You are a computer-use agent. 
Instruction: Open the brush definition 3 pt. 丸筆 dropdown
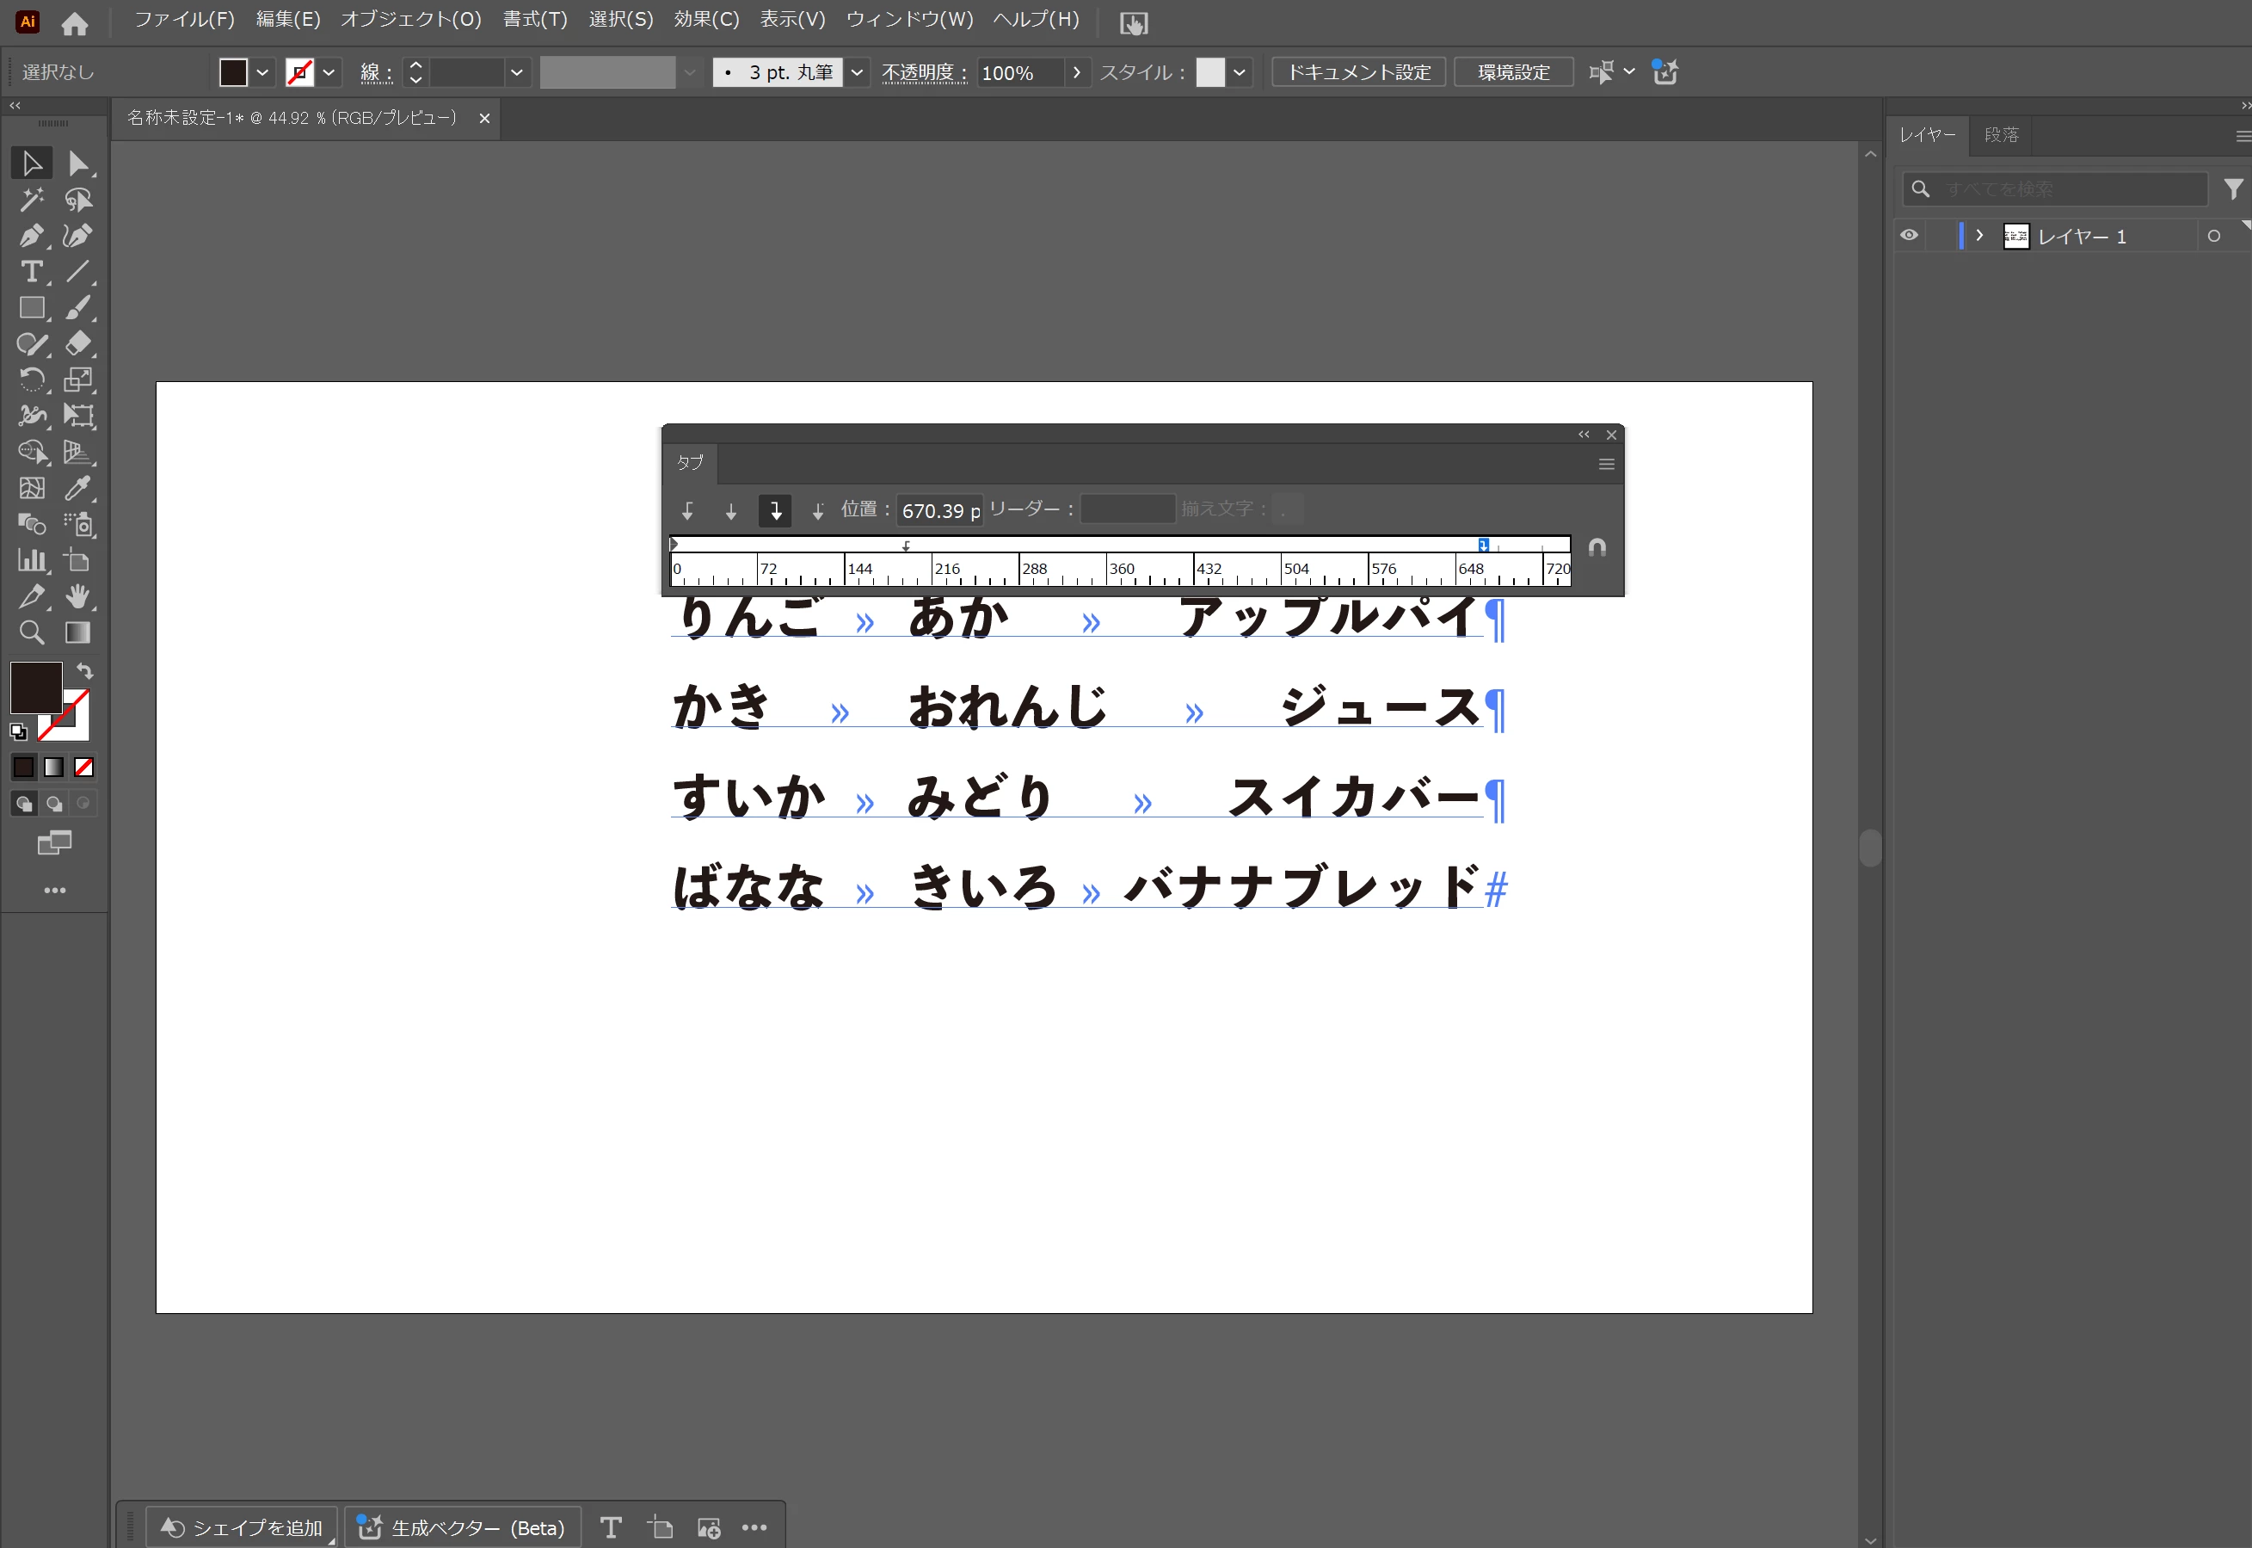click(857, 73)
